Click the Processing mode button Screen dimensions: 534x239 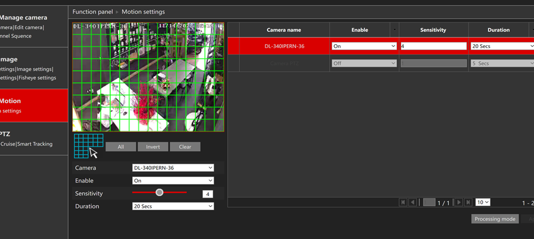[x=495, y=219]
